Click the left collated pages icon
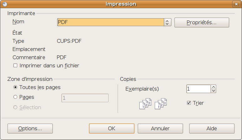The image size is (242, 140). 145,104
